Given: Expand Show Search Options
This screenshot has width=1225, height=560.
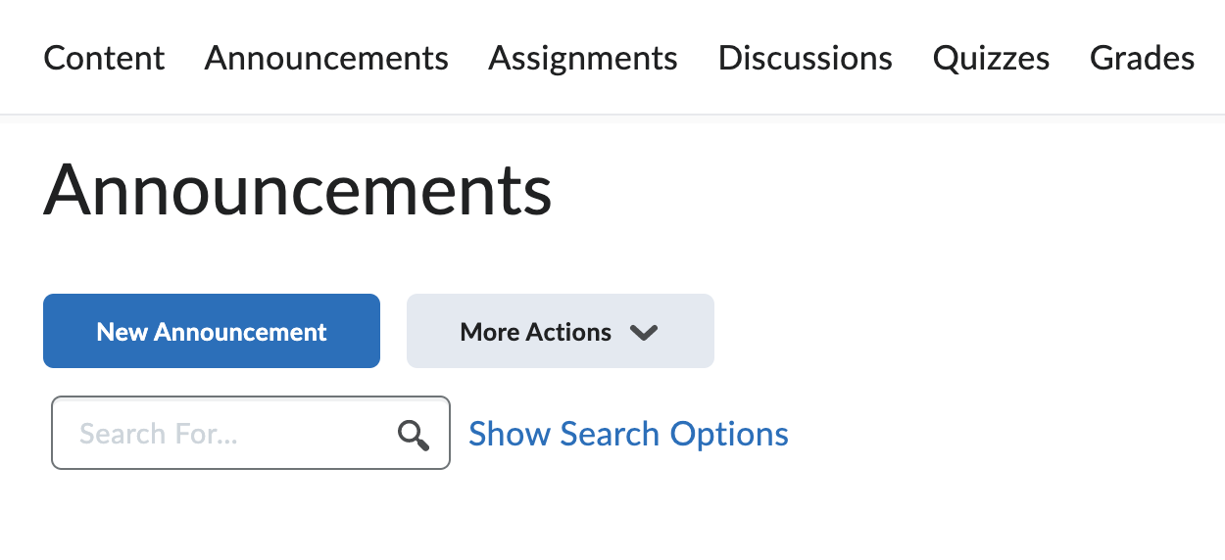Looking at the screenshot, I should [x=628, y=434].
